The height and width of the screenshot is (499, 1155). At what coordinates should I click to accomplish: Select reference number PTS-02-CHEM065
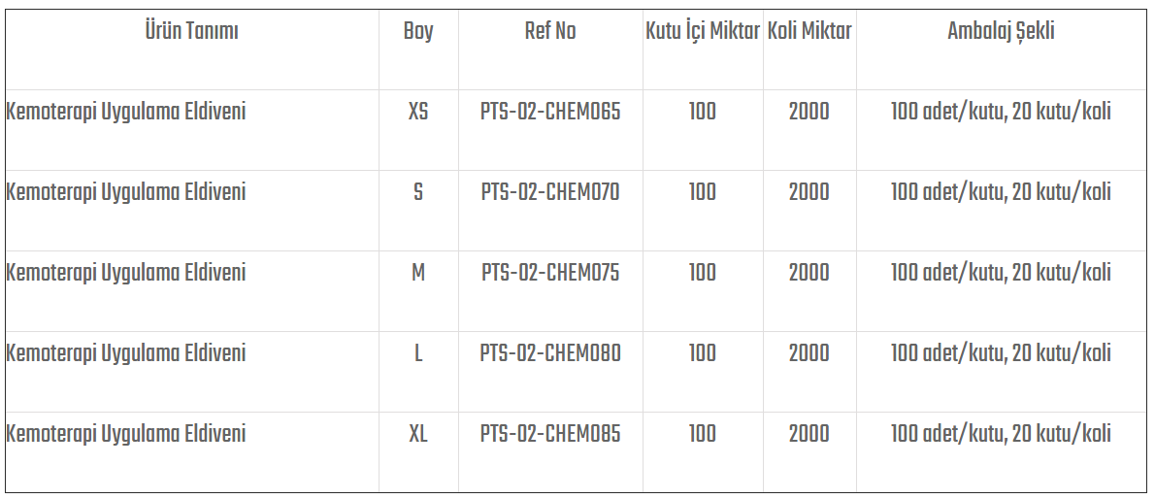click(550, 112)
